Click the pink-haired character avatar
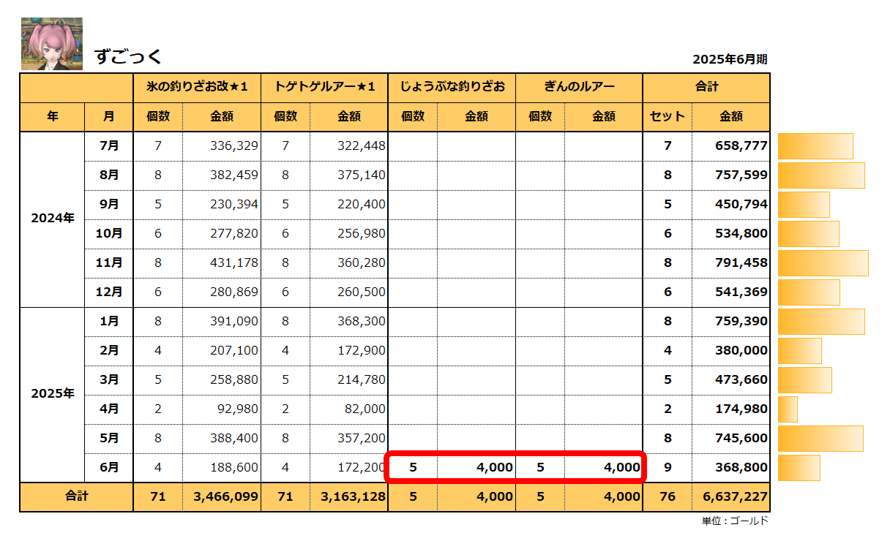This screenshot has height=541, width=890. click(x=51, y=44)
